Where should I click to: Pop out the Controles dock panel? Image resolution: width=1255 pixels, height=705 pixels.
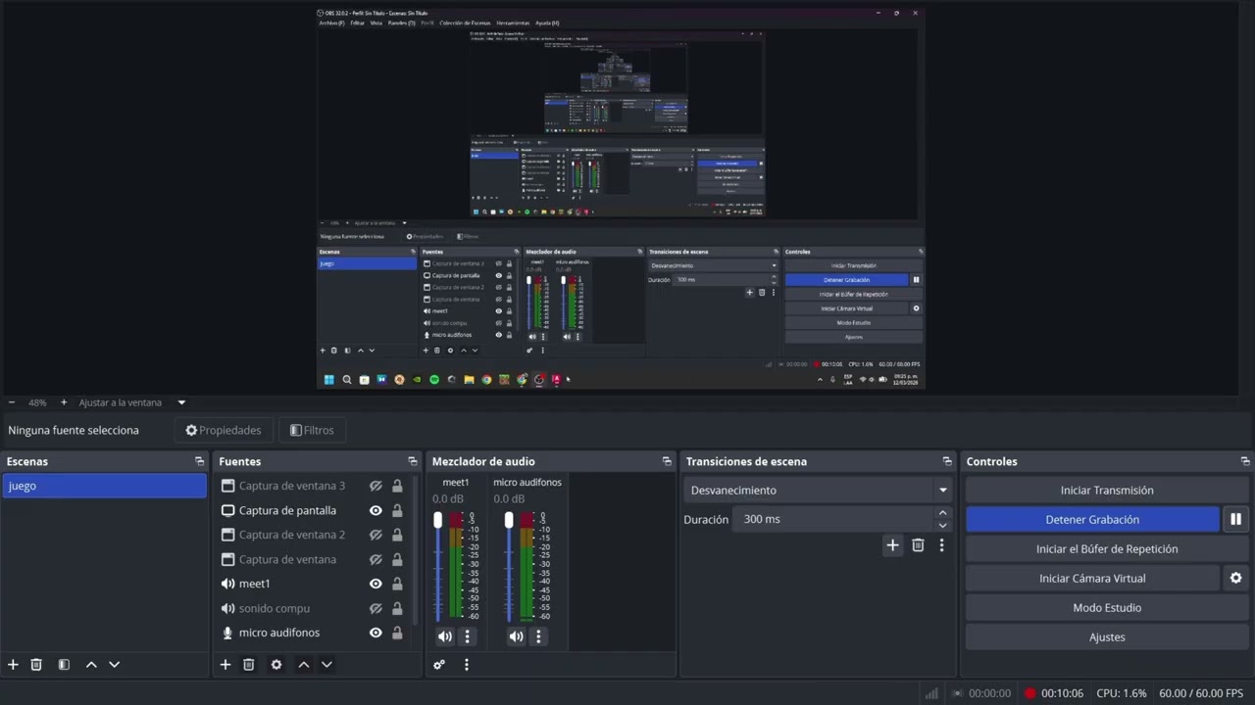tap(1245, 461)
